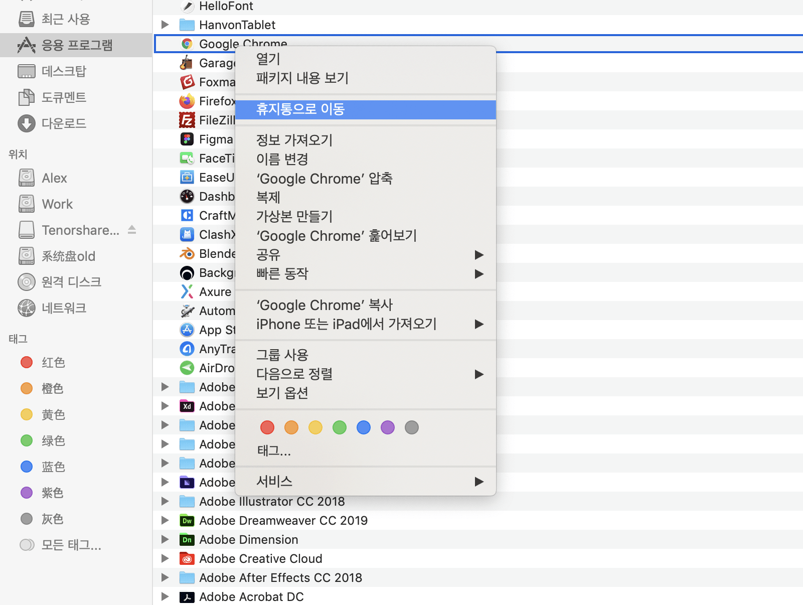This screenshot has width=803, height=605.
Task: Expand the HanvonTablet folder
Action: tap(165, 25)
